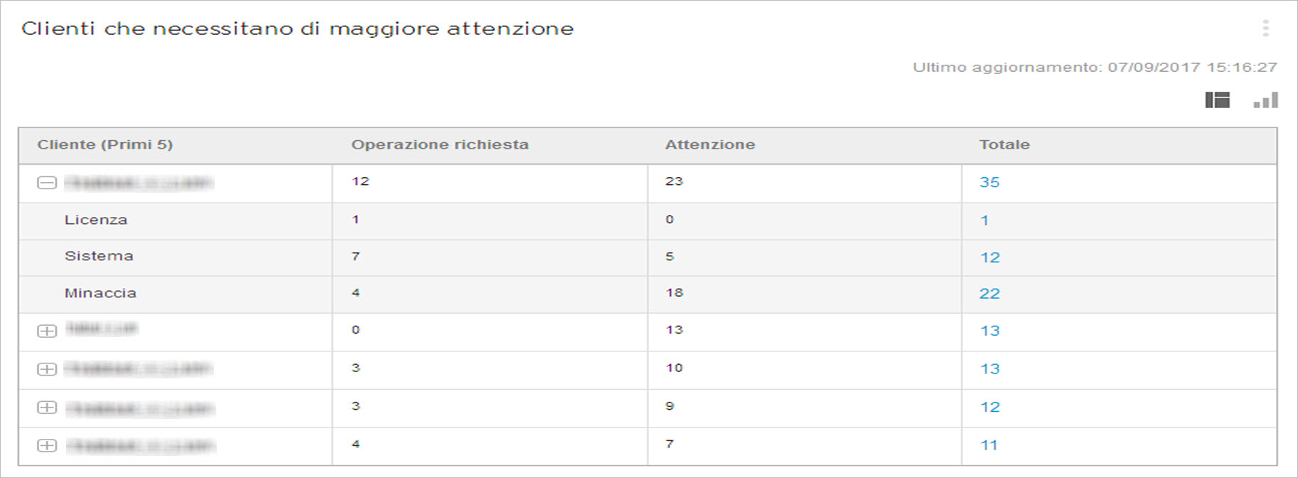Click the Operazione richiesta column header
Screen dimensions: 1298x478
(x=440, y=145)
